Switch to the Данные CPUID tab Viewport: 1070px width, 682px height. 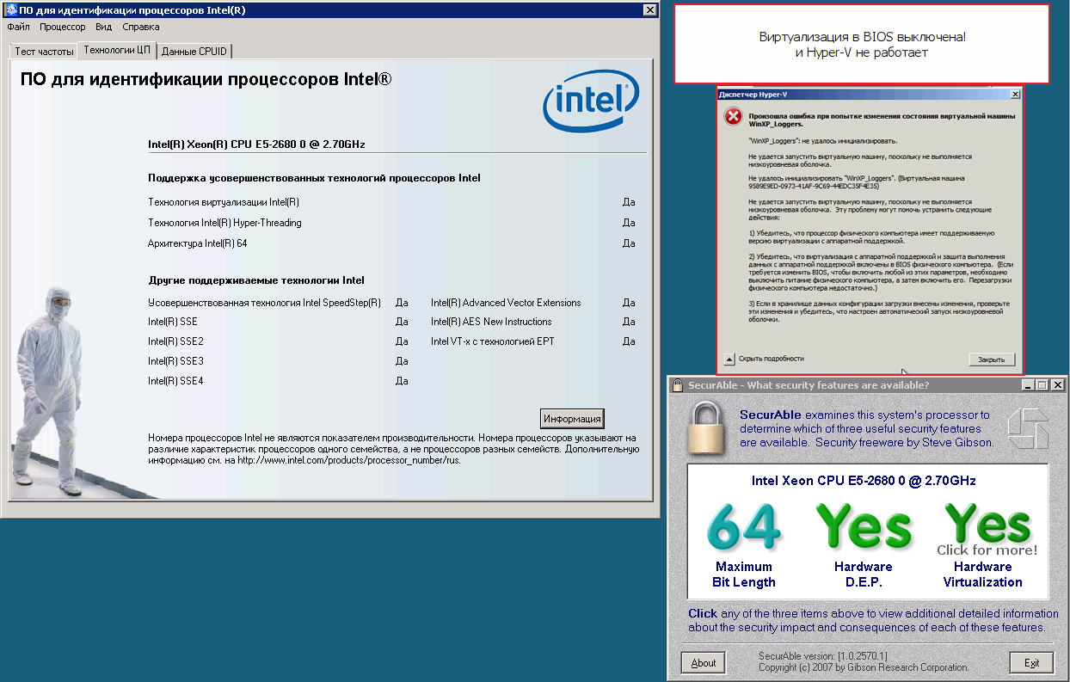coord(194,52)
